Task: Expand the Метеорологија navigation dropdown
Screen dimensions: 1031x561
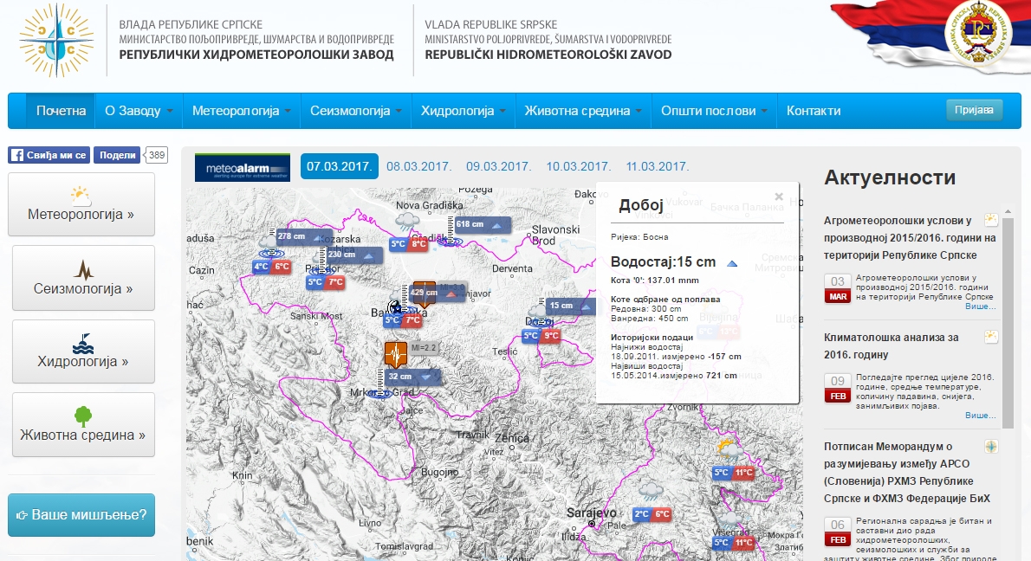Action: pos(241,111)
